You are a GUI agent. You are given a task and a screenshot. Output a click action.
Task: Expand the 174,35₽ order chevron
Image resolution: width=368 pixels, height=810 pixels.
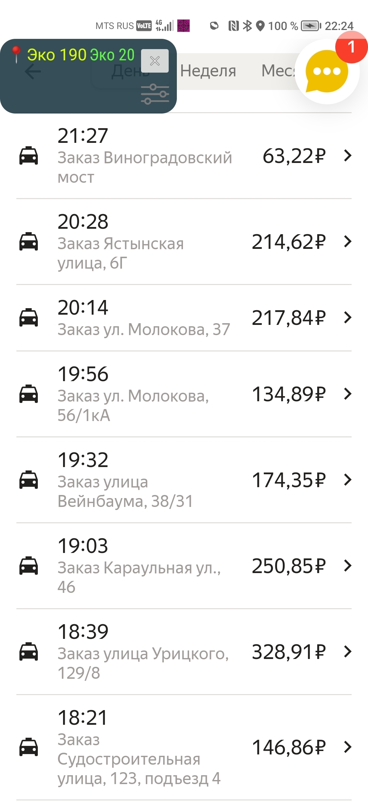coord(347,480)
